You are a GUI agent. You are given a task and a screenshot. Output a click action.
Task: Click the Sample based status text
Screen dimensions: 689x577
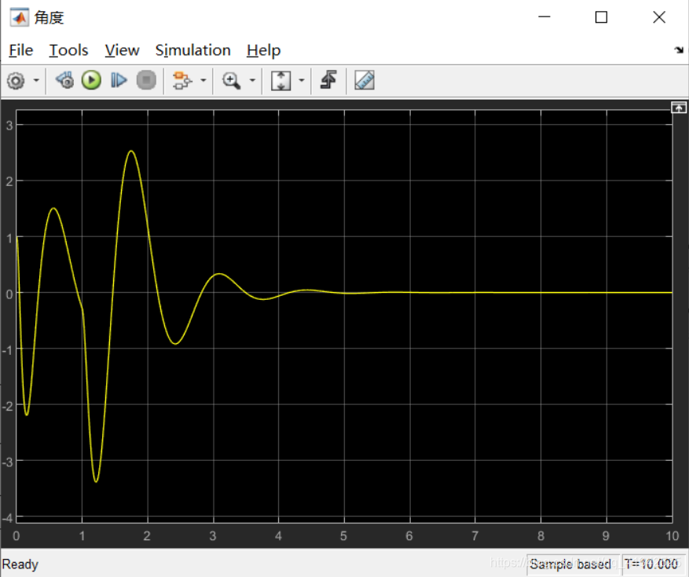coord(570,564)
